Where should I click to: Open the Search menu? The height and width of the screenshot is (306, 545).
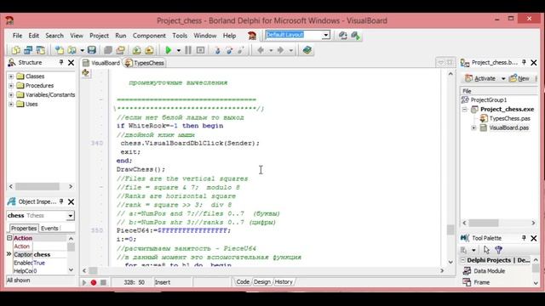(54, 36)
